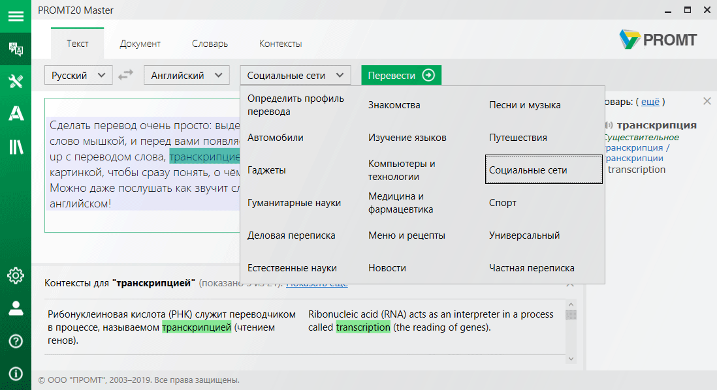Image resolution: width=717 pixels, height=390 pixels.
Task: Open the Английский target language dropdown
Action: pos(187,76)
